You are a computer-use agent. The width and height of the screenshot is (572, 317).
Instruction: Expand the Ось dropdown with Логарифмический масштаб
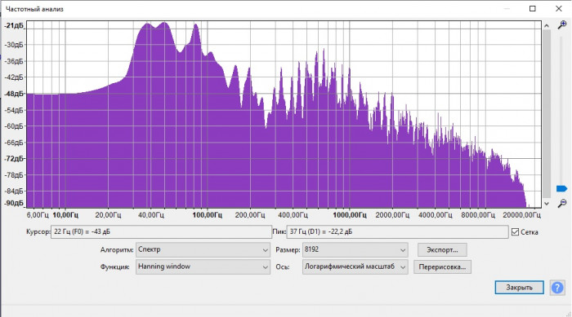355,266
